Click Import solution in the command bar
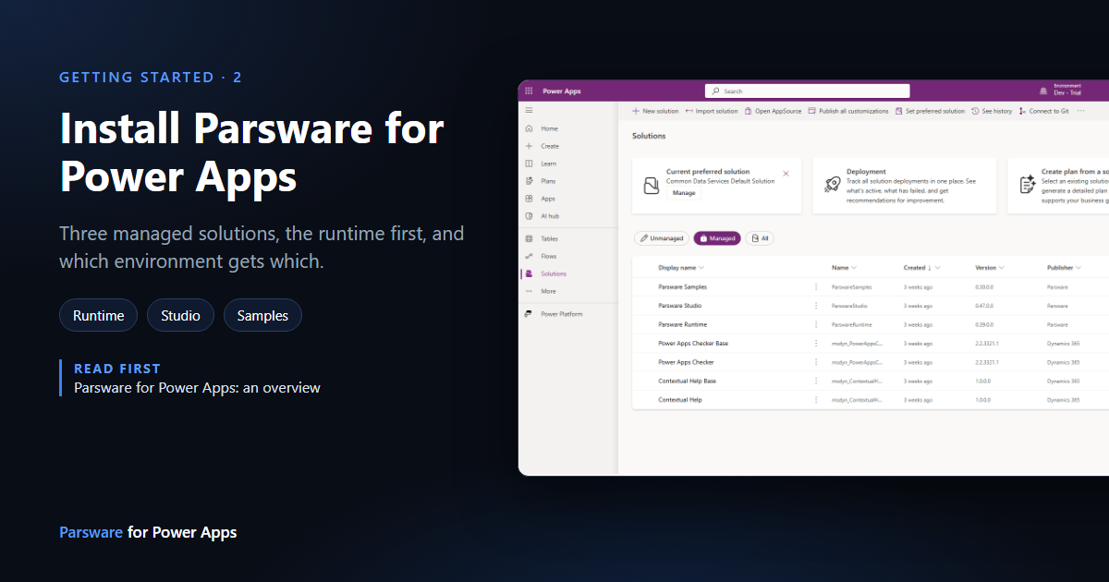Image resolution: width=1109 pixels, height=582 pixels. (x=712, y=111)
